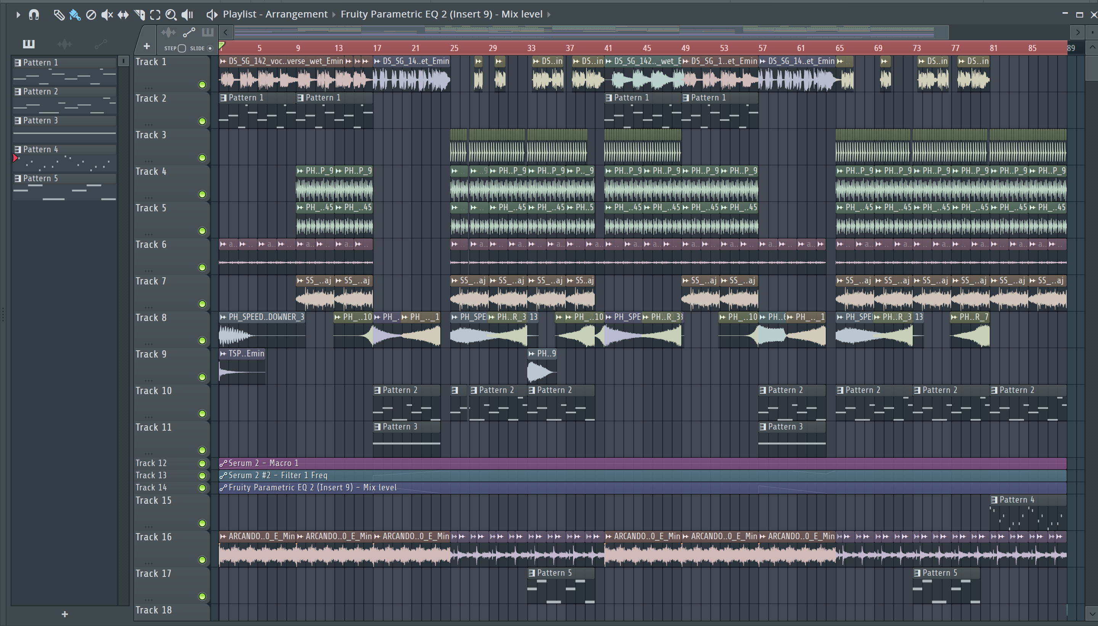The height and width of the screenshot is (626, 1098).
Task: Mute Track 1 via its green light
Action: click(x=202, y=85)
